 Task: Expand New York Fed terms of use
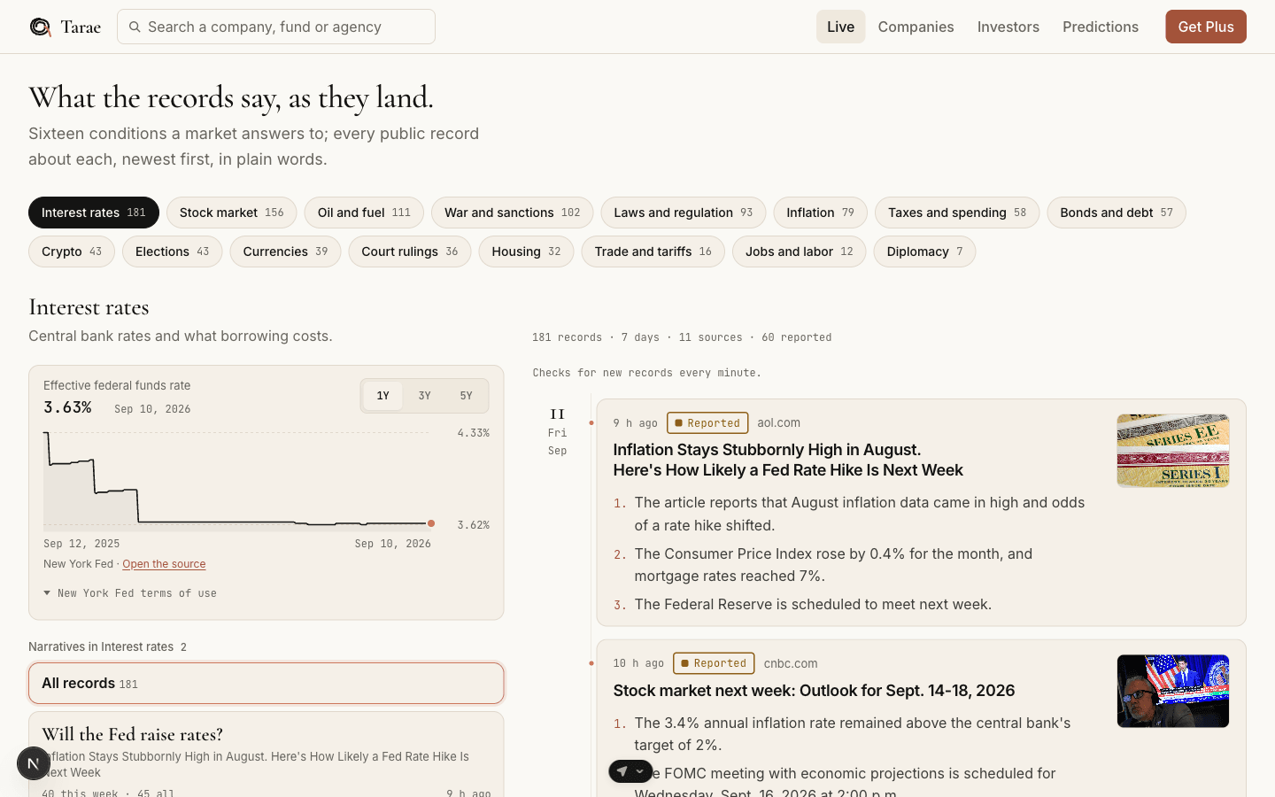coord(130,593)
